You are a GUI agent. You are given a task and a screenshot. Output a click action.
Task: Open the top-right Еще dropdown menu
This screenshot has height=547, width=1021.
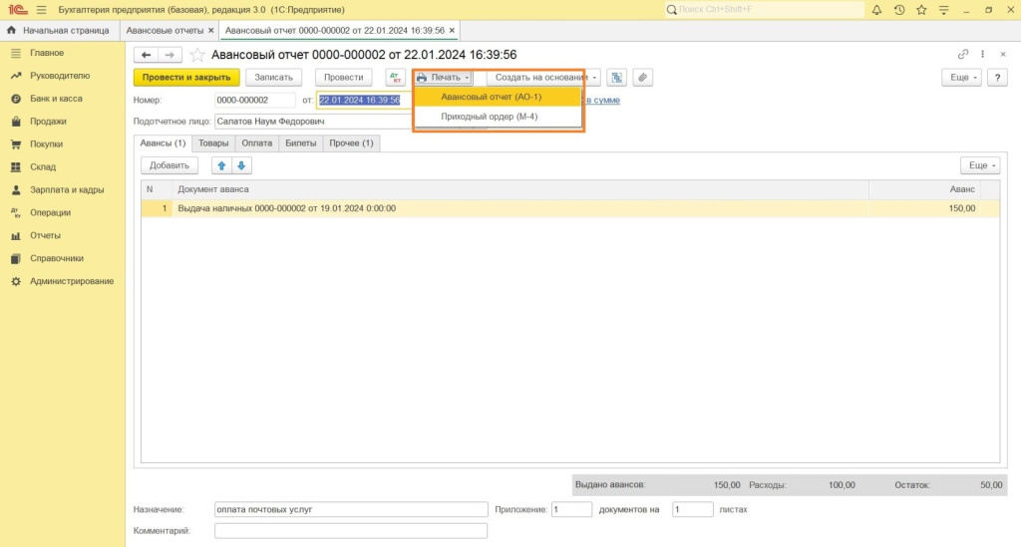coord(961,77)
